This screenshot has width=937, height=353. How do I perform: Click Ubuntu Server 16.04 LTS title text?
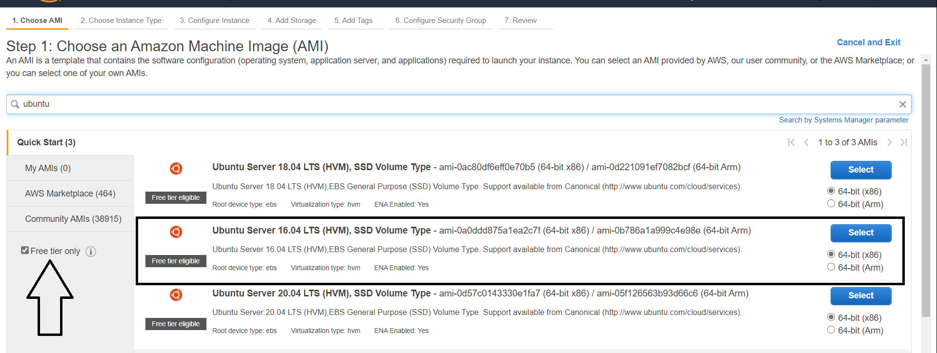point(322,230)
